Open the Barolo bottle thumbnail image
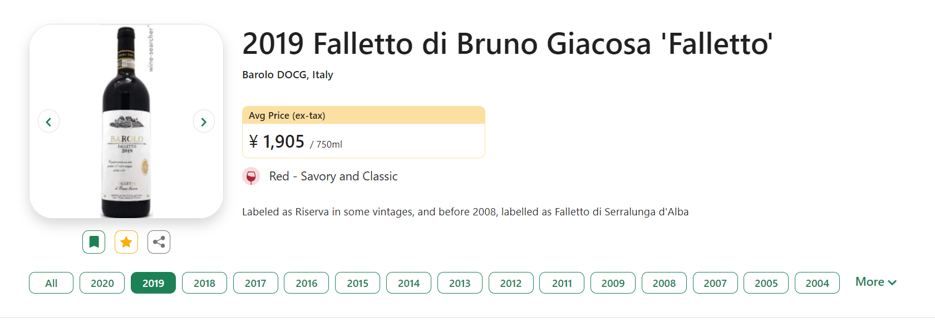 (126, 121)
